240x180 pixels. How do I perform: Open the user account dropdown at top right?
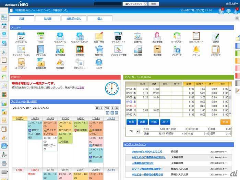[x=232, y=4]
